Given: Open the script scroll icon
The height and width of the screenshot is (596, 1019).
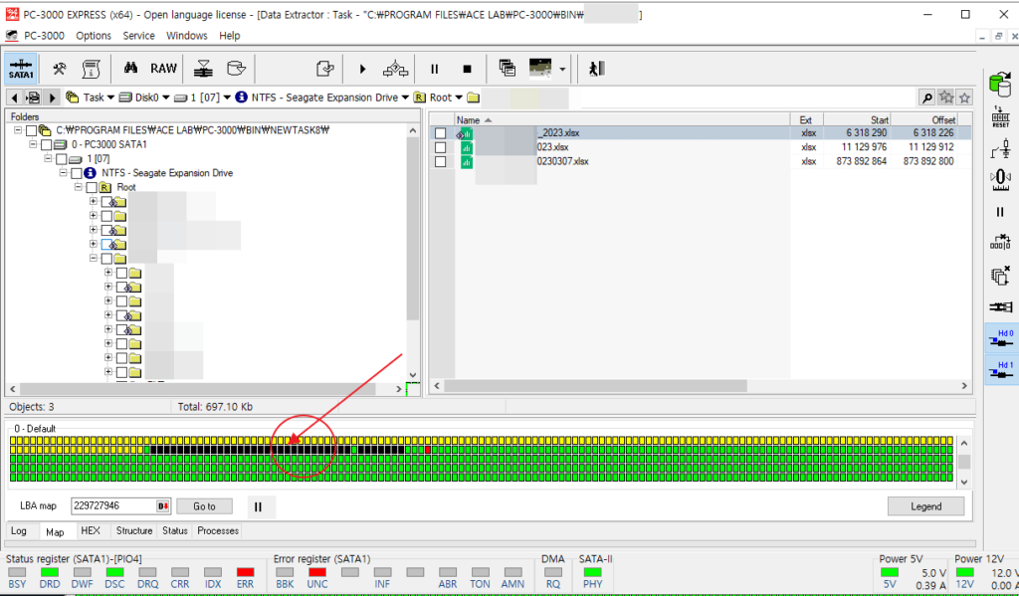Looking at the screenshot, I should [91, 69].
